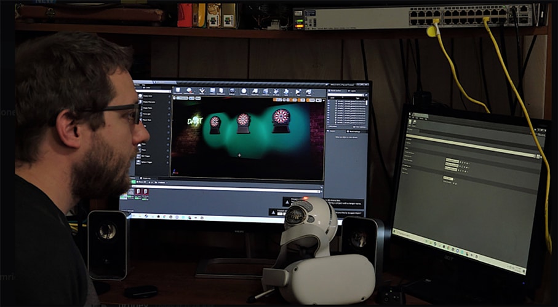Click the green Add New button in Content Browser
The height and width of the screenshot is (307, 558).
pyautogui.click(x=134, y=182)
